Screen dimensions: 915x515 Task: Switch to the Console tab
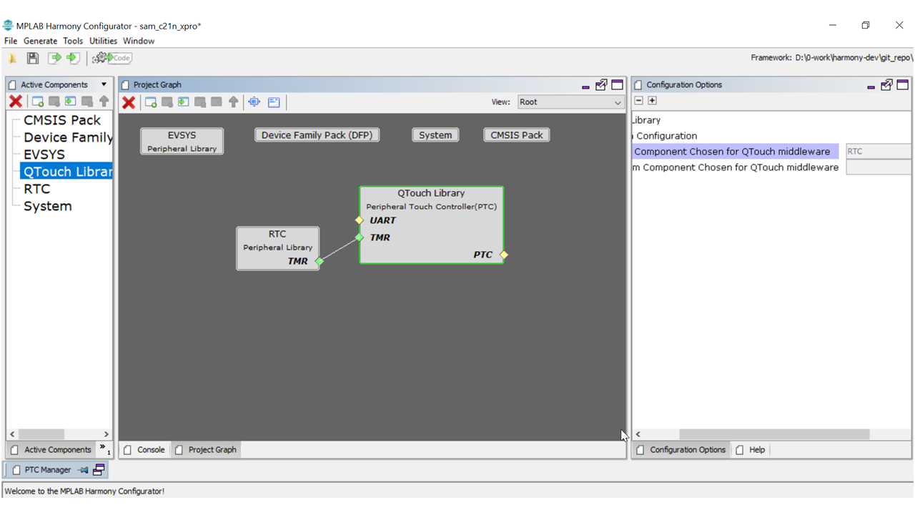(x=145, y=450)
